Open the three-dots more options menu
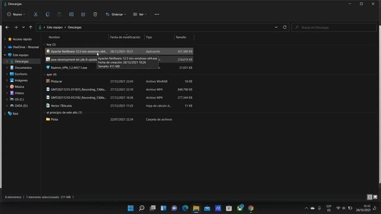 tap(157, 14)
